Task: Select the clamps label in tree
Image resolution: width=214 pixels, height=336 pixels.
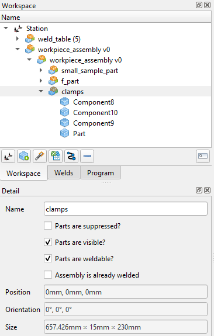Action: click(73, 92)
